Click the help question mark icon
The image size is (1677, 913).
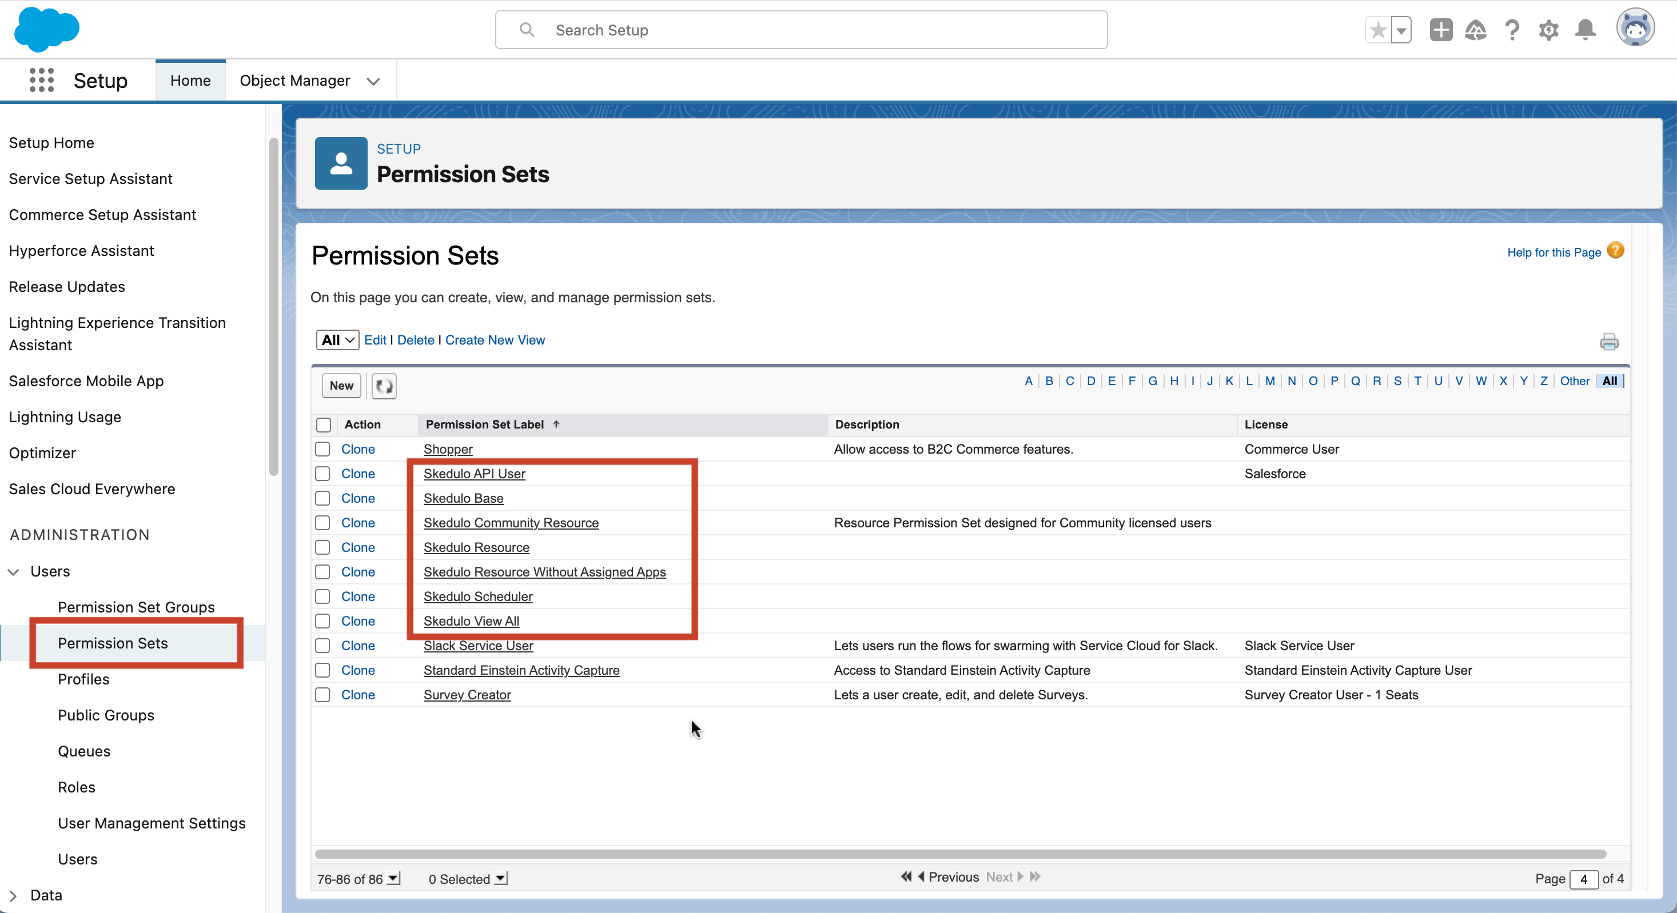[1513, 30]
